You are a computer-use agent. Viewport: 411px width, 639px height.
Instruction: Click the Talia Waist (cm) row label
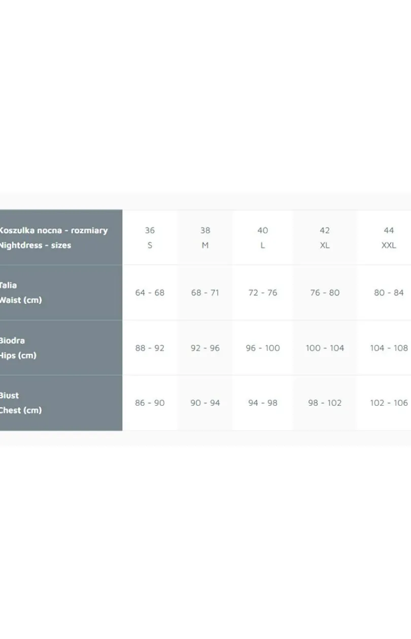[x=61, y=293]
